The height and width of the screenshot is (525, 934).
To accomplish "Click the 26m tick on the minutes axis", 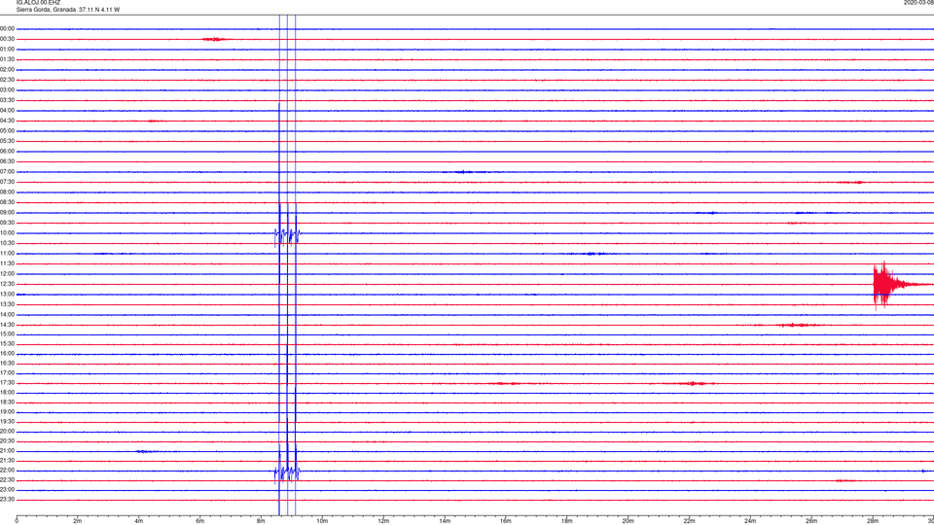I will point(811,521).
